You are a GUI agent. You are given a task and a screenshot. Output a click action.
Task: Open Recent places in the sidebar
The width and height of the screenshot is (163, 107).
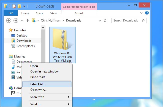coord(26,46)
